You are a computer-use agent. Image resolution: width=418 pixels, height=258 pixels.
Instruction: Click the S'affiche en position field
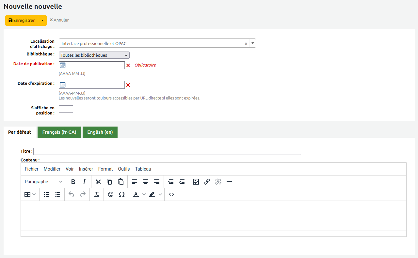click(66, 109)
